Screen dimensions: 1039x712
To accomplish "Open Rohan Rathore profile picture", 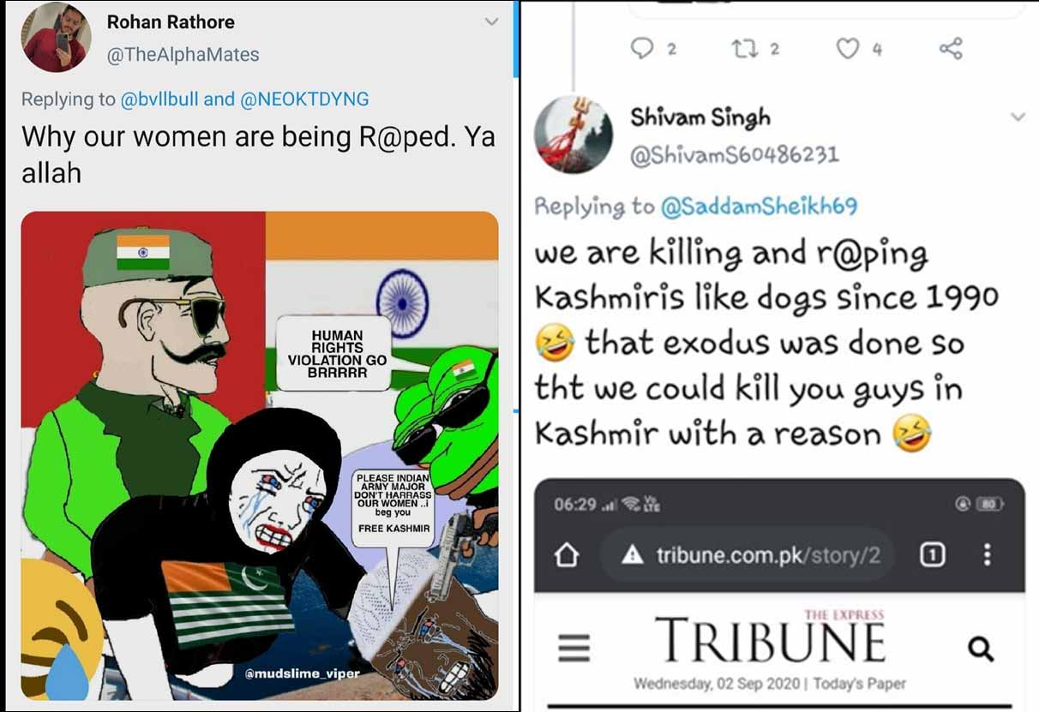I will click(56, 38).
